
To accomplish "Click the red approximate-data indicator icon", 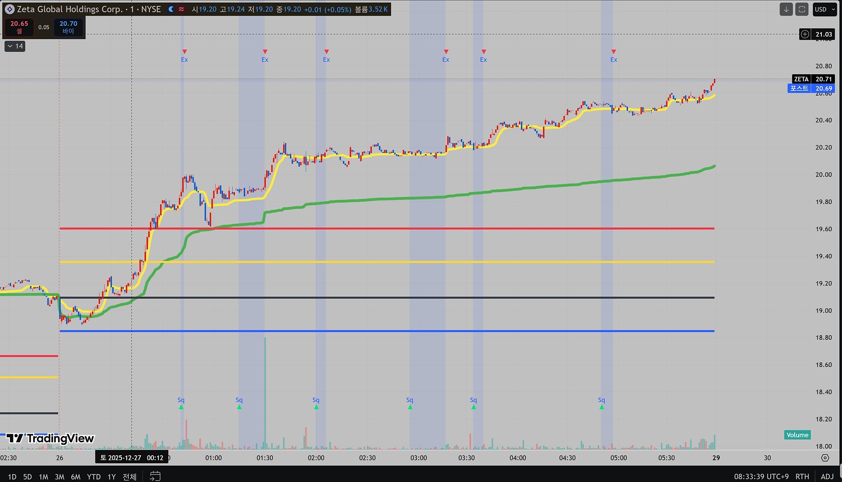I will coord(182,9).
